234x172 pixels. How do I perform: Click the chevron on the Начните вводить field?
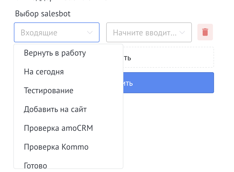[182, 32]
